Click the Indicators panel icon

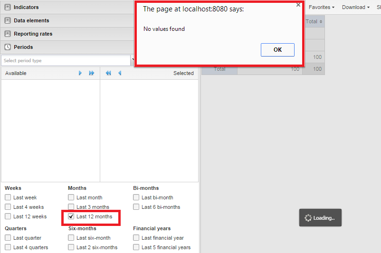8,7
